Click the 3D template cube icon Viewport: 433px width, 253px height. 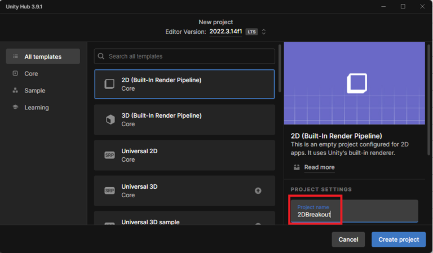(109, 119)
